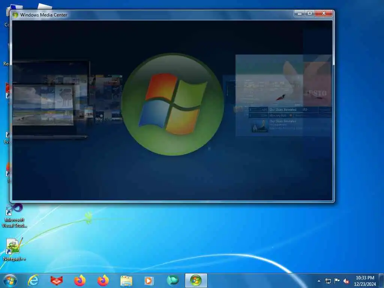Viewport: 384px width, 288px height.
Task: Select the Microsoft Visual Studio desktop shortcut
Action: tap(14, 216)
